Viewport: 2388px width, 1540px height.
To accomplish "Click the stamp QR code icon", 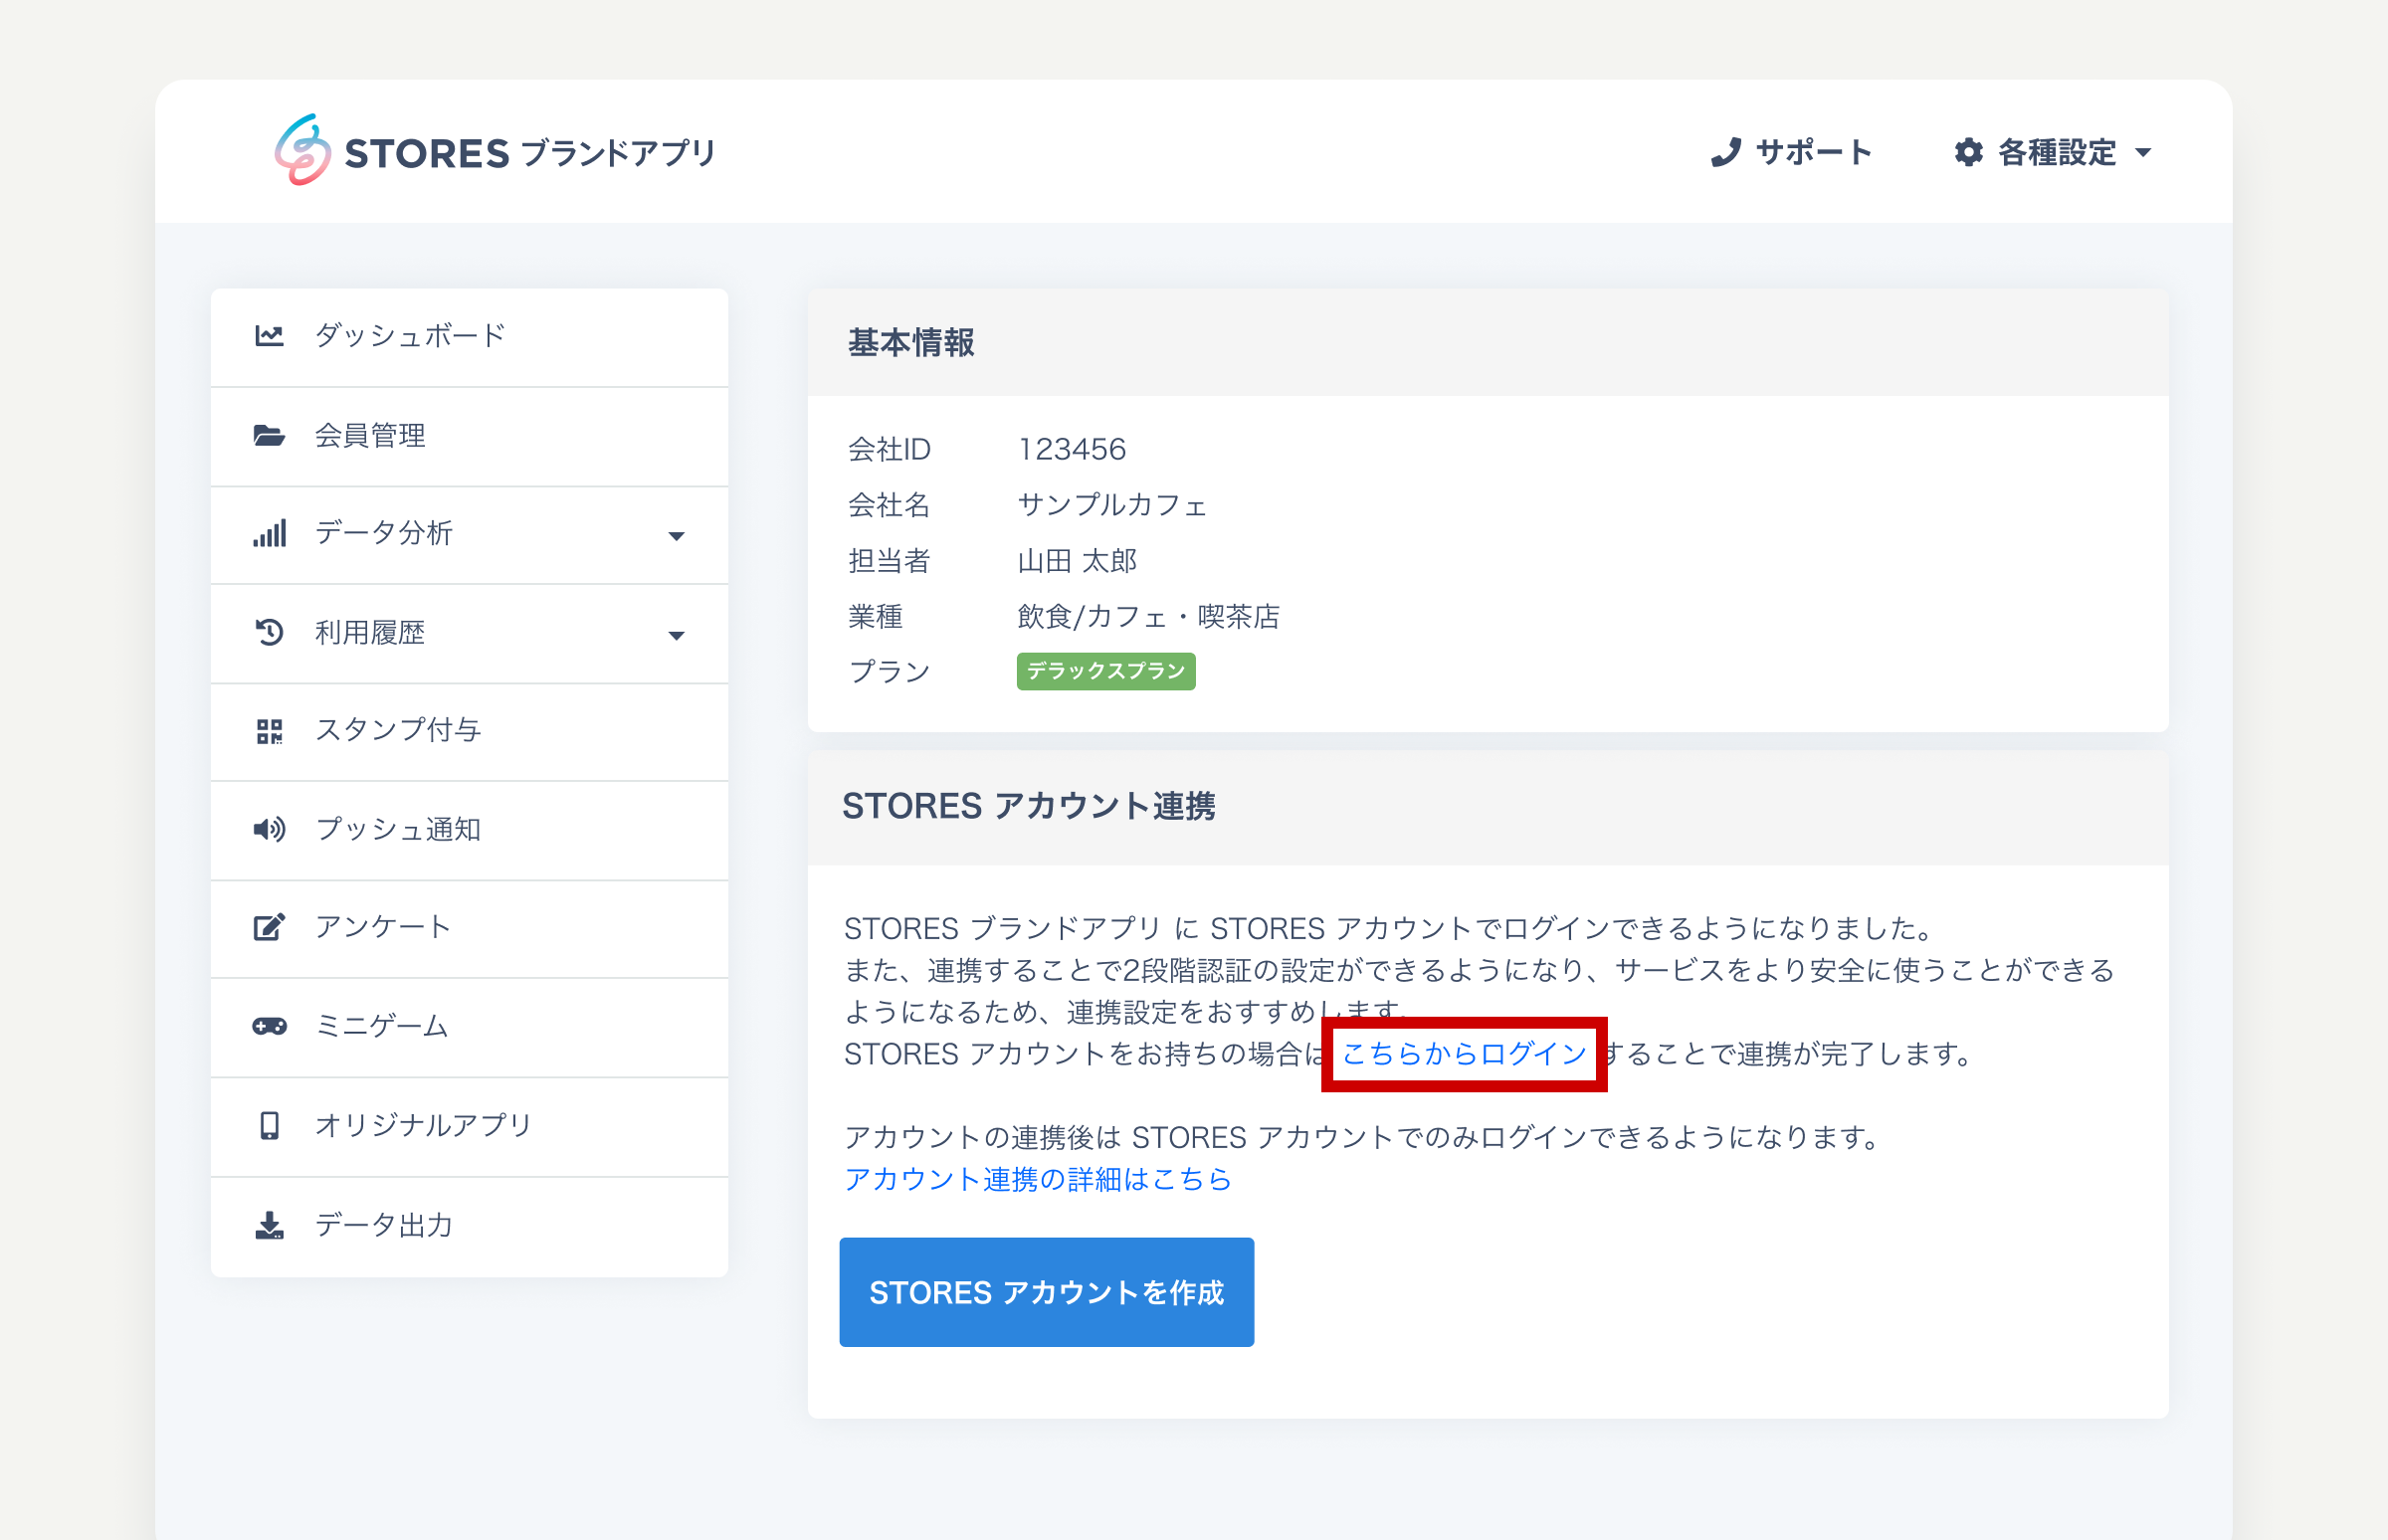I will [269, 731].
